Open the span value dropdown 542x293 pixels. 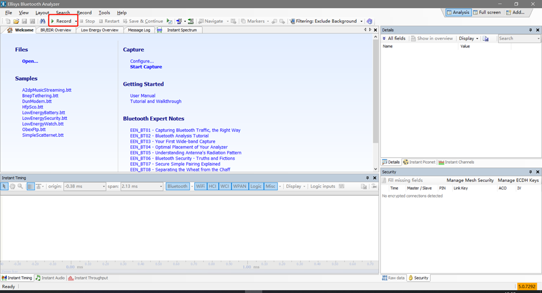coord(161,187)
